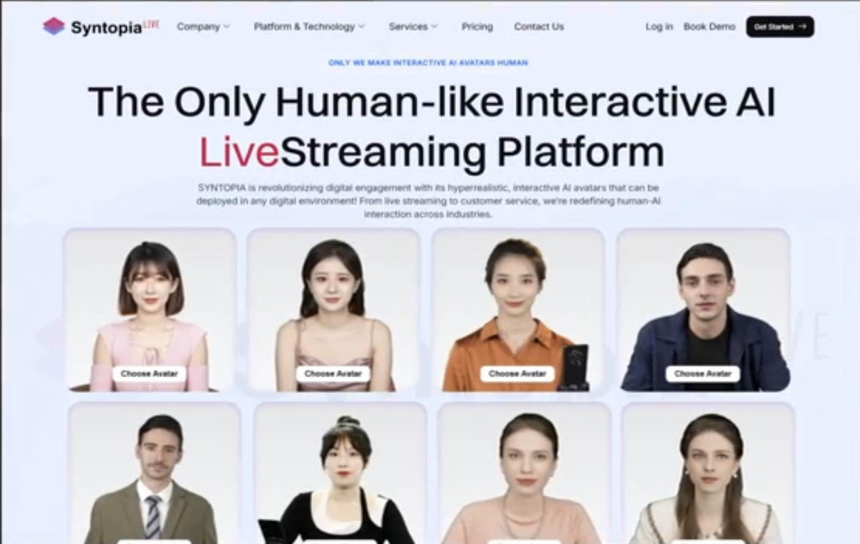Open the Services dropdown chevron
This screenshot has width=860, height=544.
434,27
